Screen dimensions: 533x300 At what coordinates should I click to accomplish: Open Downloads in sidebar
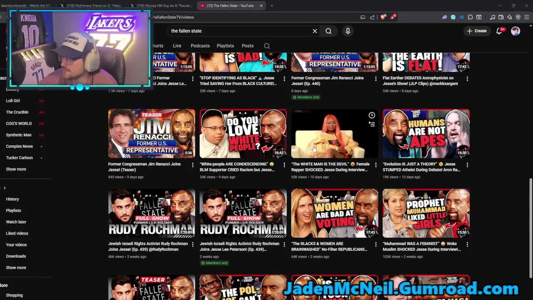tap(16, 256)
